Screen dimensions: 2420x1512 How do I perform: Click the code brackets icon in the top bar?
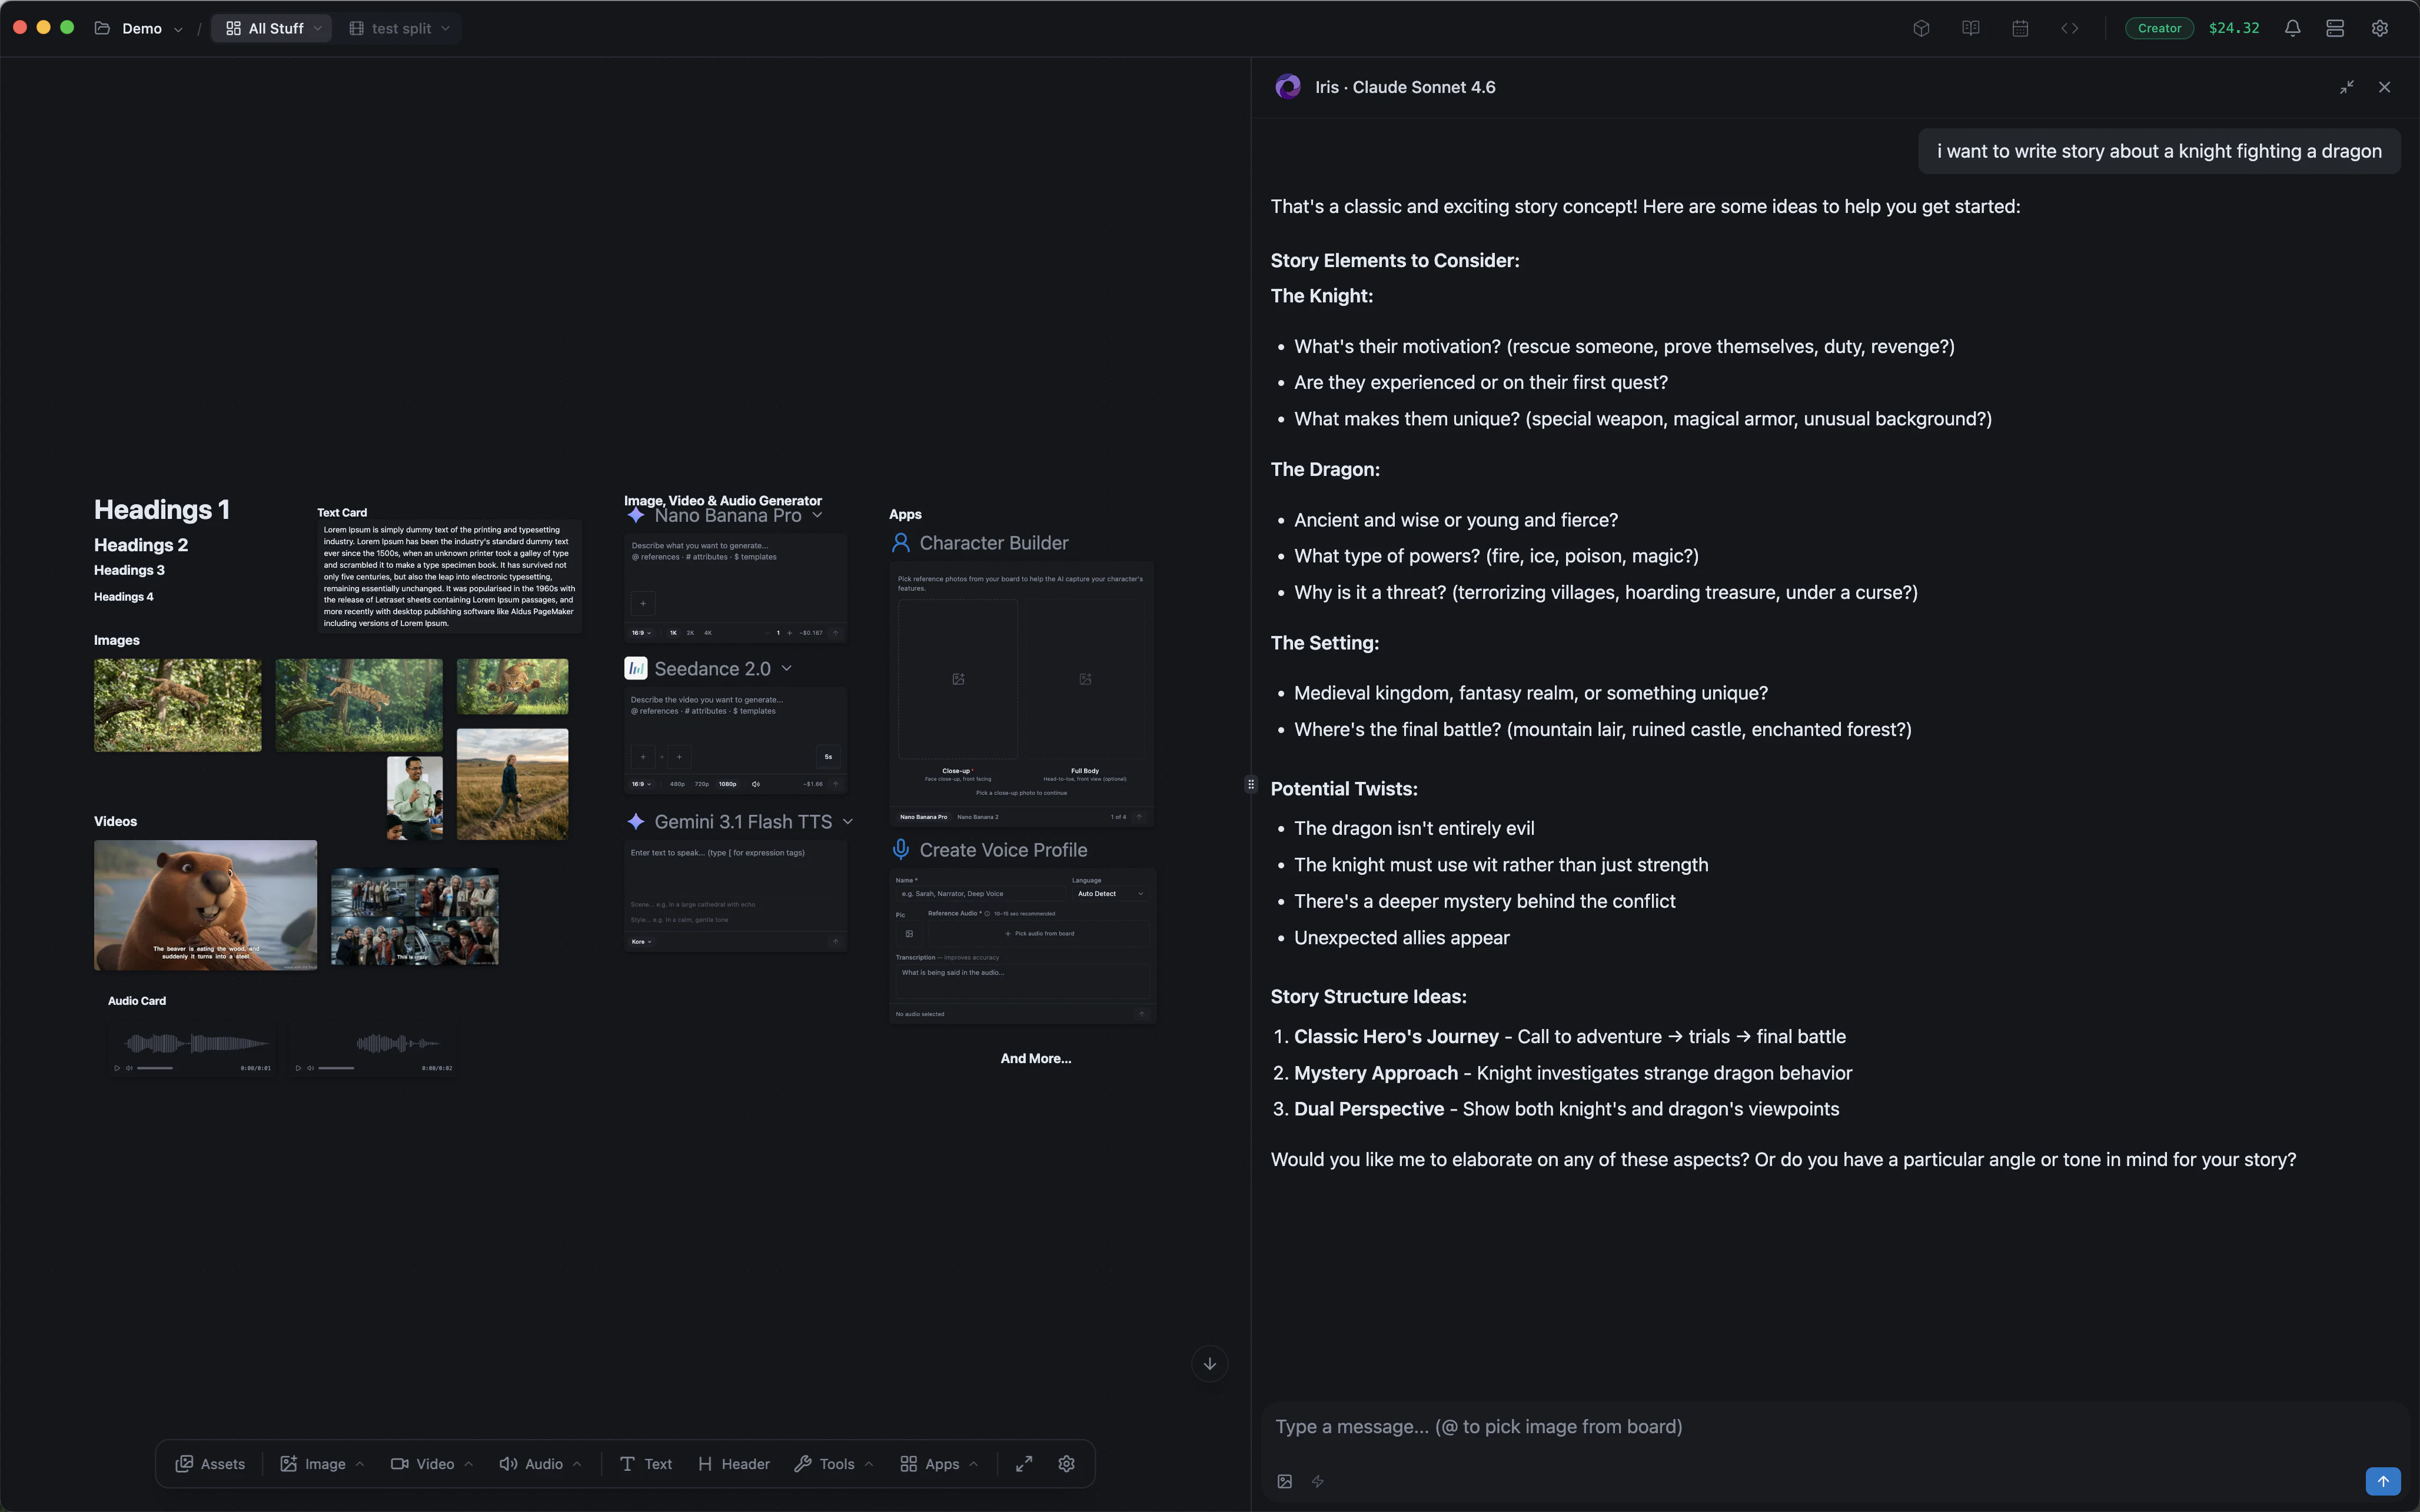pyautogui.click(x=2070, y=28)
